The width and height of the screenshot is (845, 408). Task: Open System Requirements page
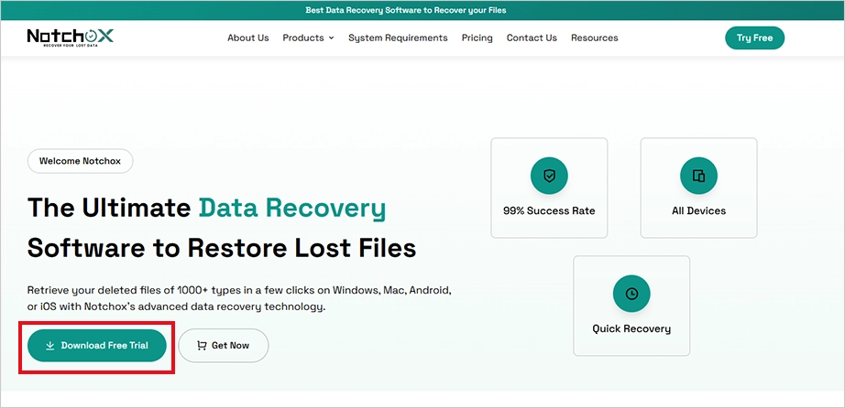(398, 38)
